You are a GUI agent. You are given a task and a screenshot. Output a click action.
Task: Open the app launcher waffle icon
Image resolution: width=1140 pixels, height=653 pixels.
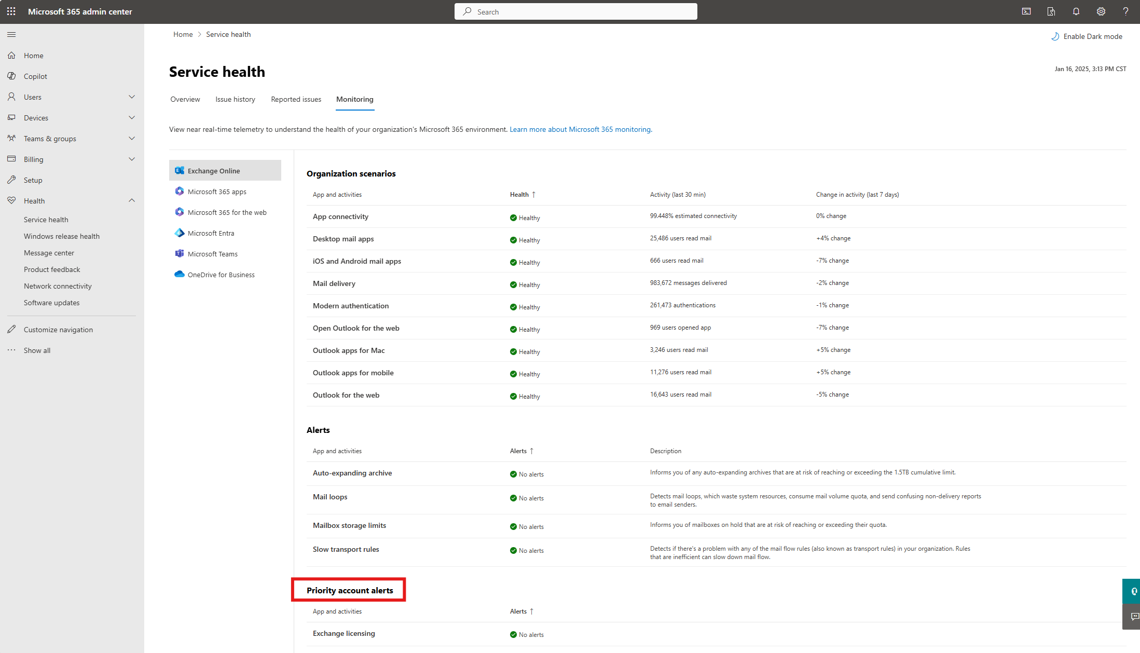coord(11,11)
